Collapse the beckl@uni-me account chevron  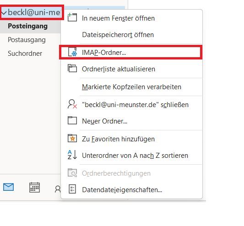point(4,13)
